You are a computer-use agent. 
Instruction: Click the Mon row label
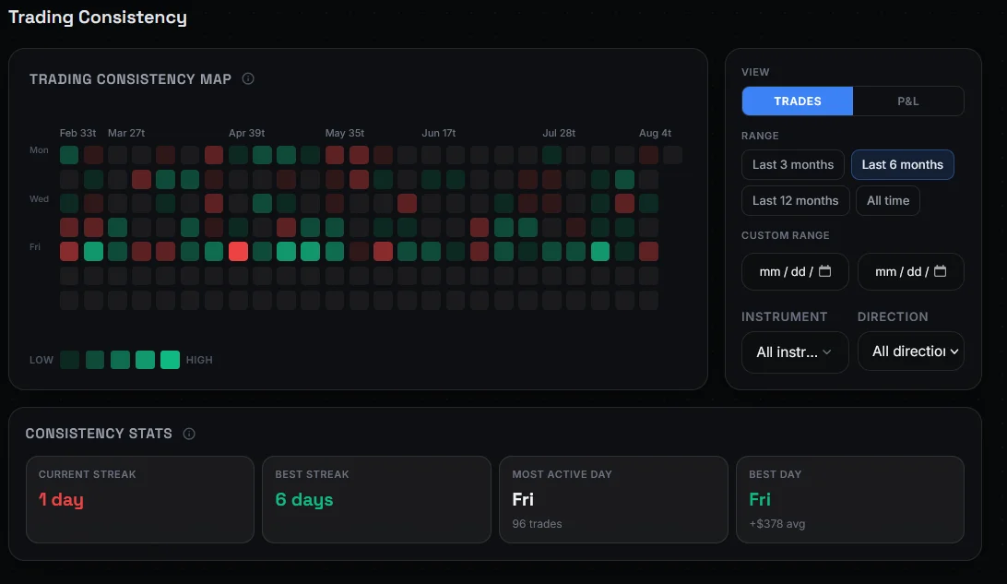click(x=39, y=149)
